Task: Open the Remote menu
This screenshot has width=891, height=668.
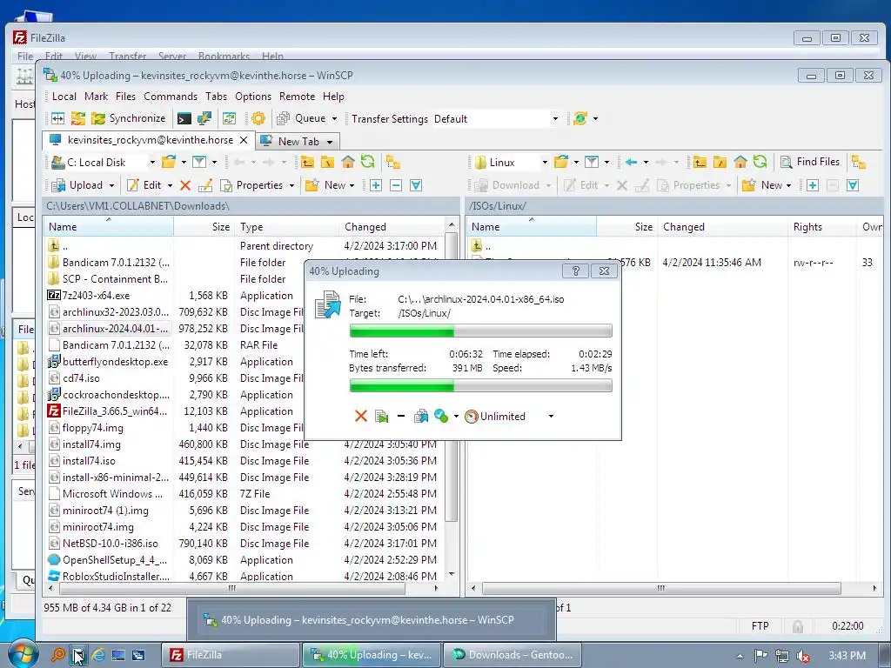Action: [297, 97]
